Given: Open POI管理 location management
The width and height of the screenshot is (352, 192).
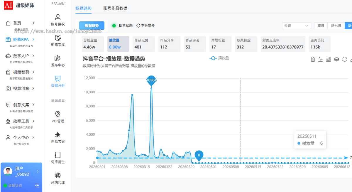Looking at the screenshot, I should (58, 117).
